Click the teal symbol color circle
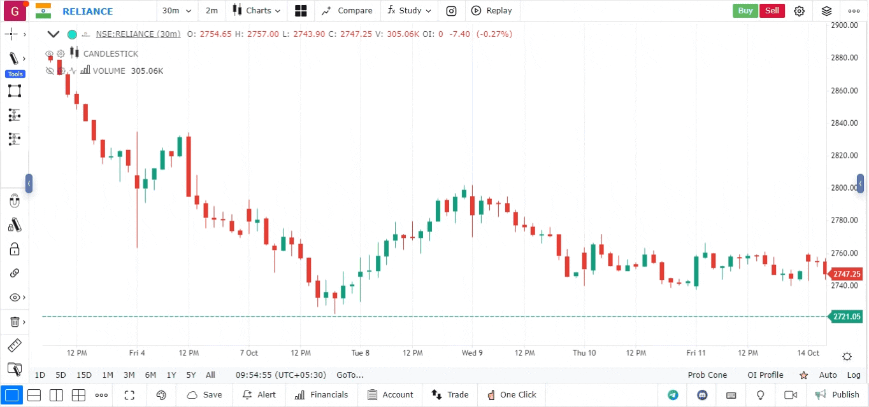 72,34
